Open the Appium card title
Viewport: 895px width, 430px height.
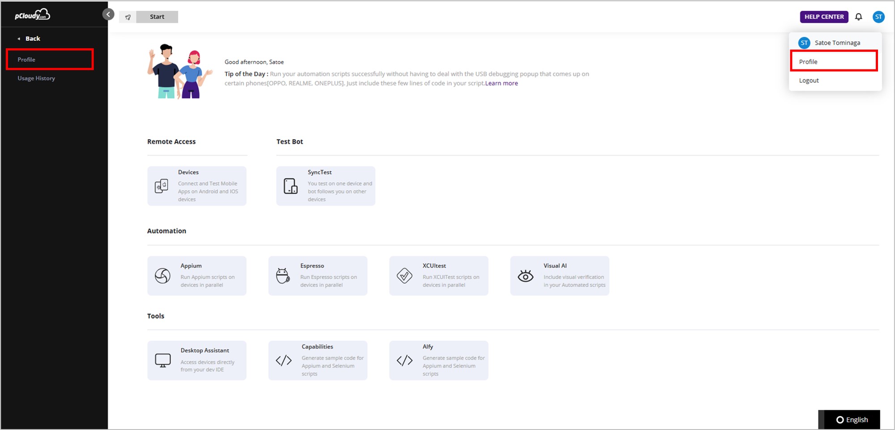point(191,266)
